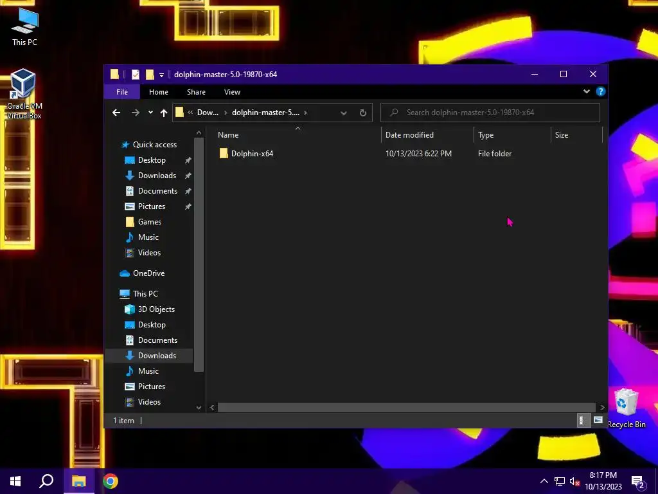
Task: Switch to Large icons view in status bar
Action: pos(598,420)
